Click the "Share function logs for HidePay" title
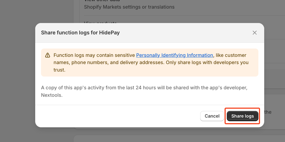This screenshot has width=285, height=142. (80, 33)
